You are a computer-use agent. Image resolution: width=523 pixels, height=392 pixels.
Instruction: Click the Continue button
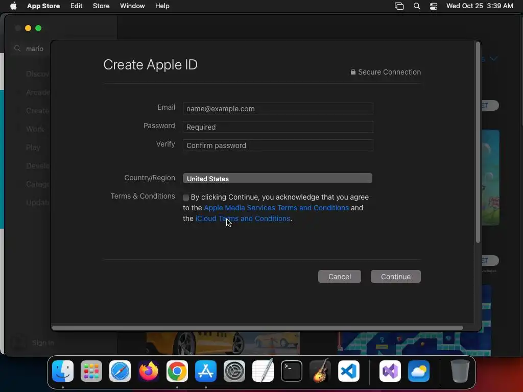(x=396, y=276)
